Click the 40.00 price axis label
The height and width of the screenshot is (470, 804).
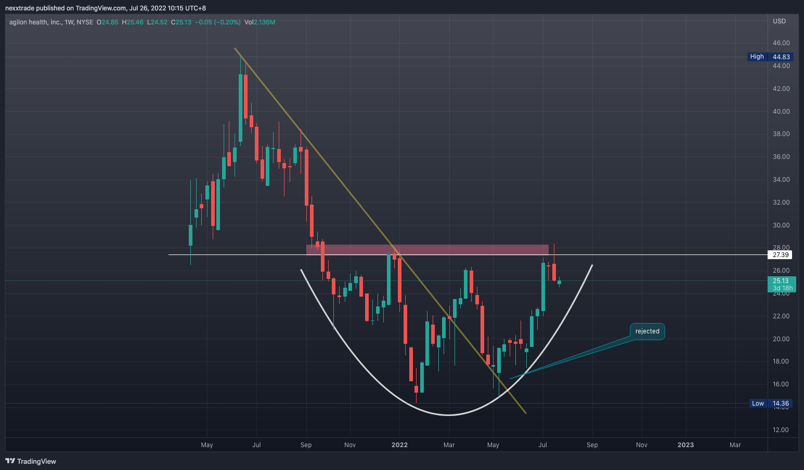(781, 112)
